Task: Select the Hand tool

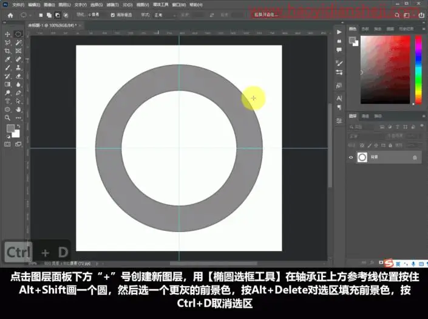Action: coord(18,109)
